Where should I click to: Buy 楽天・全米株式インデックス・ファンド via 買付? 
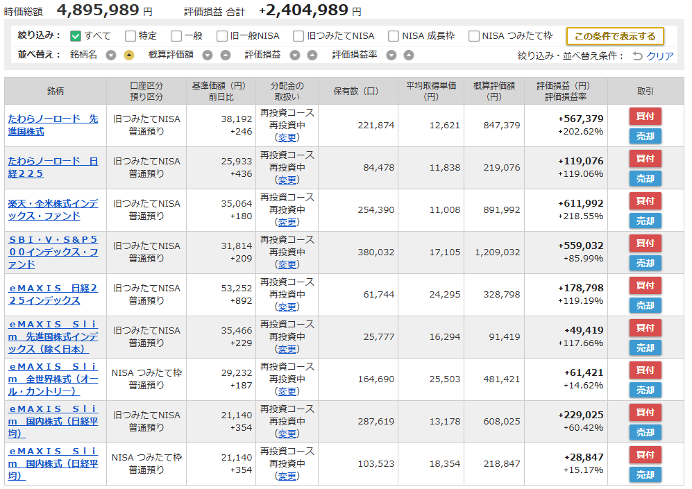coord(645,201)
